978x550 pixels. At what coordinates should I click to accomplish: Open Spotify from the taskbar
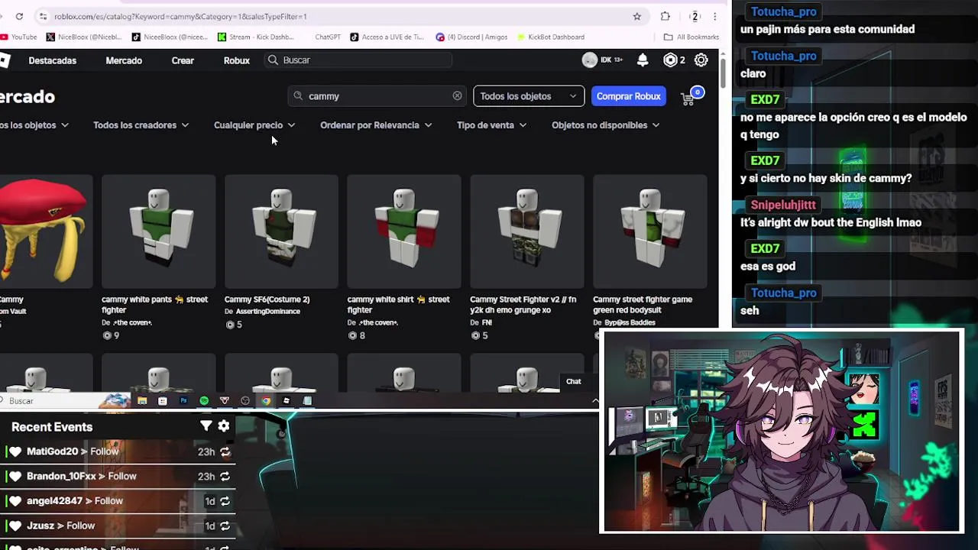click(x=204, y=400)
